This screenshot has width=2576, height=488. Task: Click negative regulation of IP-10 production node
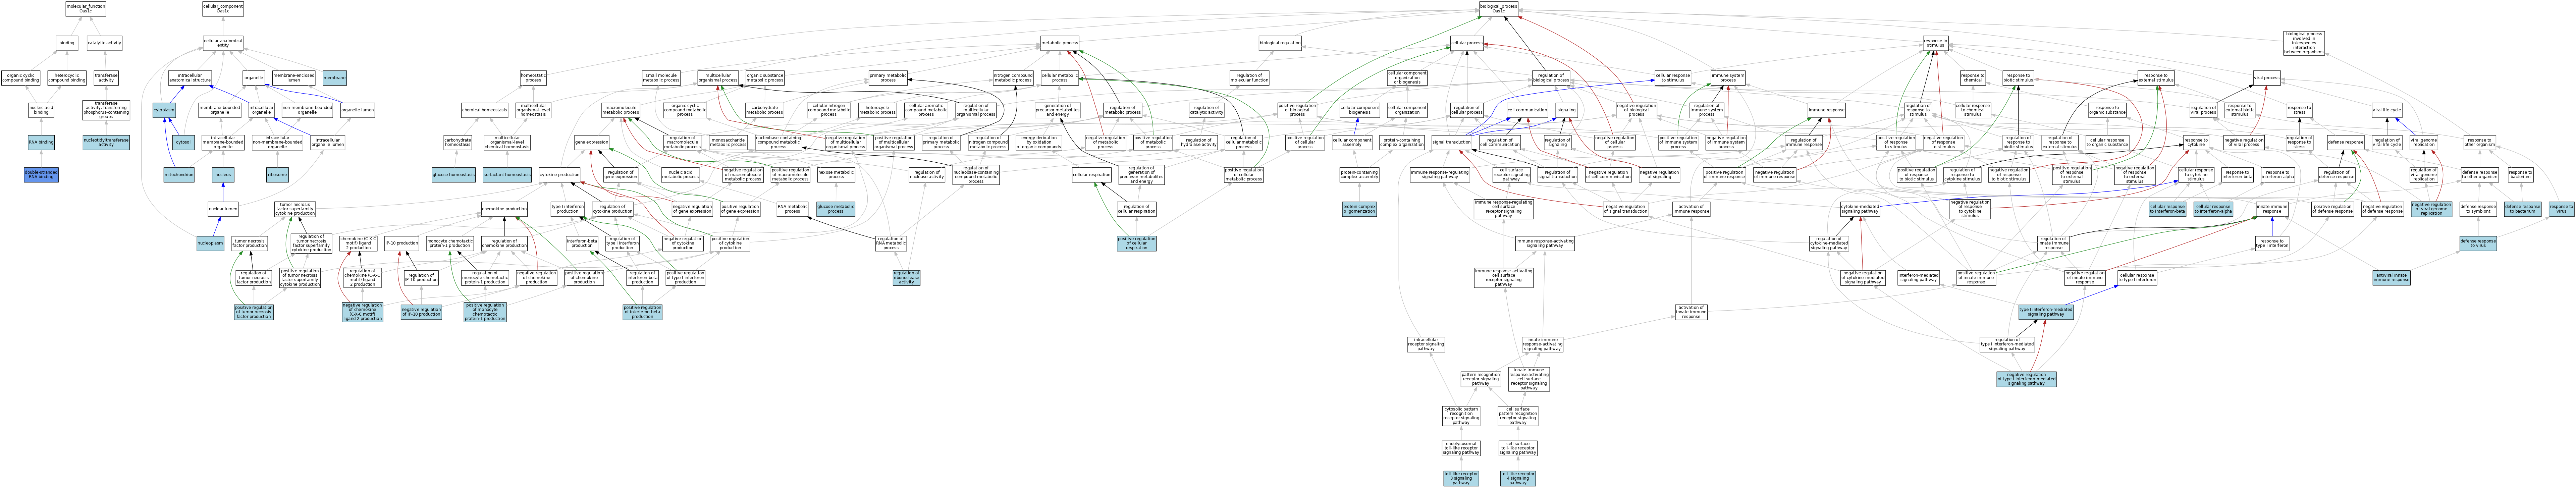(421, 312)
